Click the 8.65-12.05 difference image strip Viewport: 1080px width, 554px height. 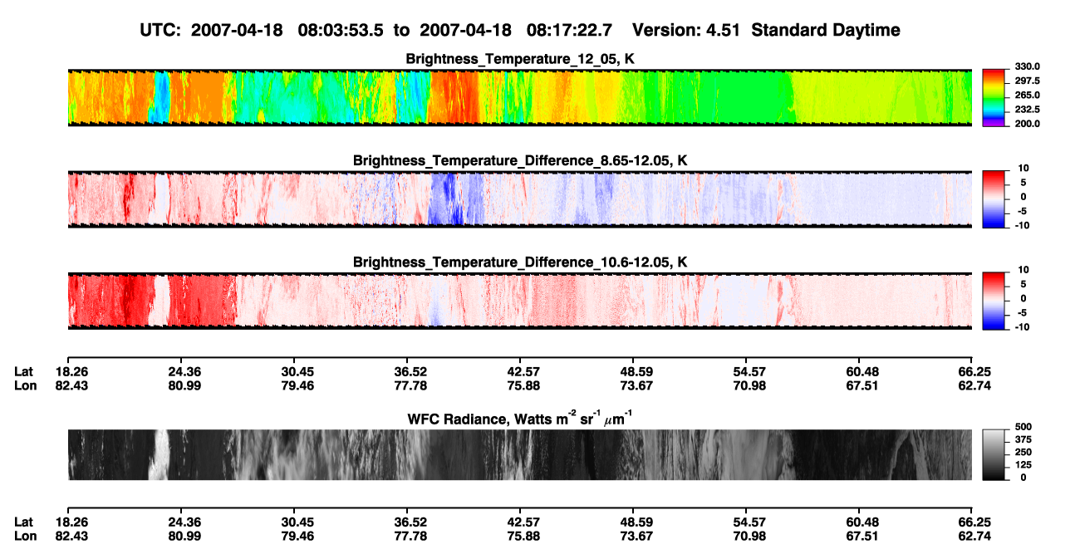coord(519,199)
